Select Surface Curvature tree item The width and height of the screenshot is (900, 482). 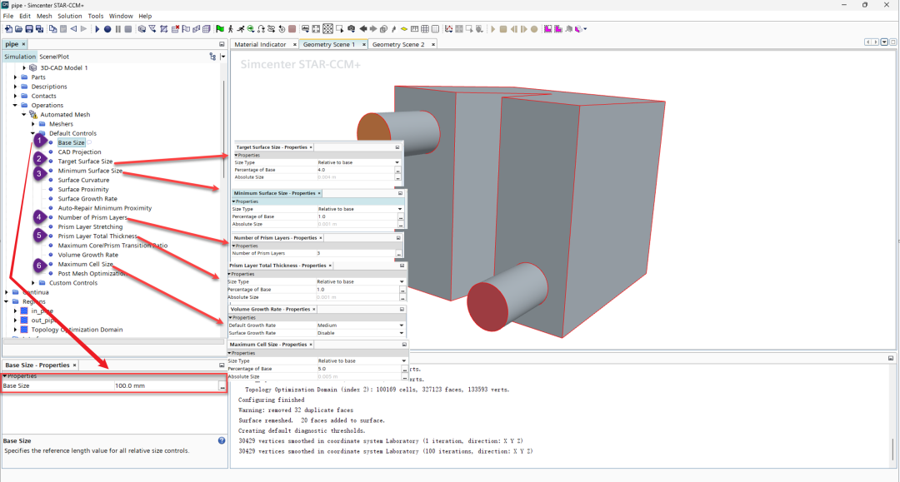(83, 180)
